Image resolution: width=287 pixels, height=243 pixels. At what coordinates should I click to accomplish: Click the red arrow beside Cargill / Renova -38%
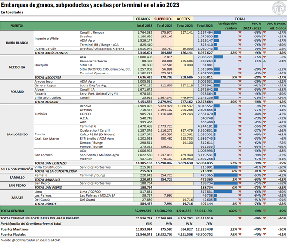(x=240, y=33)
